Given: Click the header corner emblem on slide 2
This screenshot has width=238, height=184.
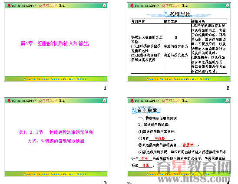Looking at the screenshot, I should coord(227,6).
